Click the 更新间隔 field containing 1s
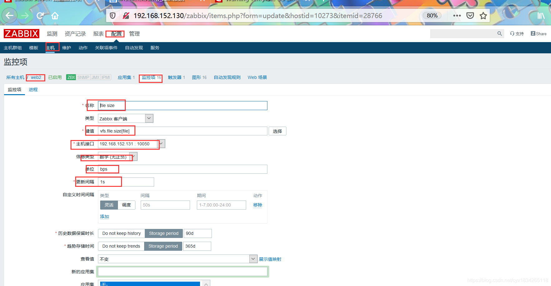The height and width of the screenshot is (286, 551). point(126,182)
